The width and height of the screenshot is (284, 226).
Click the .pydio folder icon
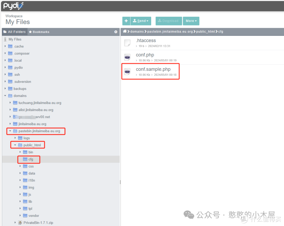click(x=10, y=67)
